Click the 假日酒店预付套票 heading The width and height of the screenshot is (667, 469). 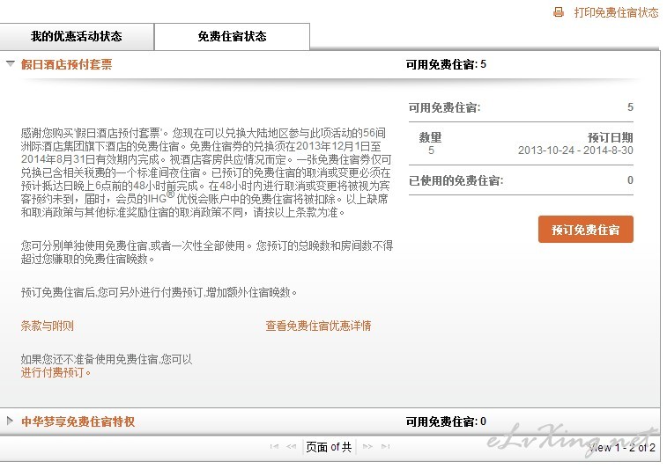tap(67, 64)
